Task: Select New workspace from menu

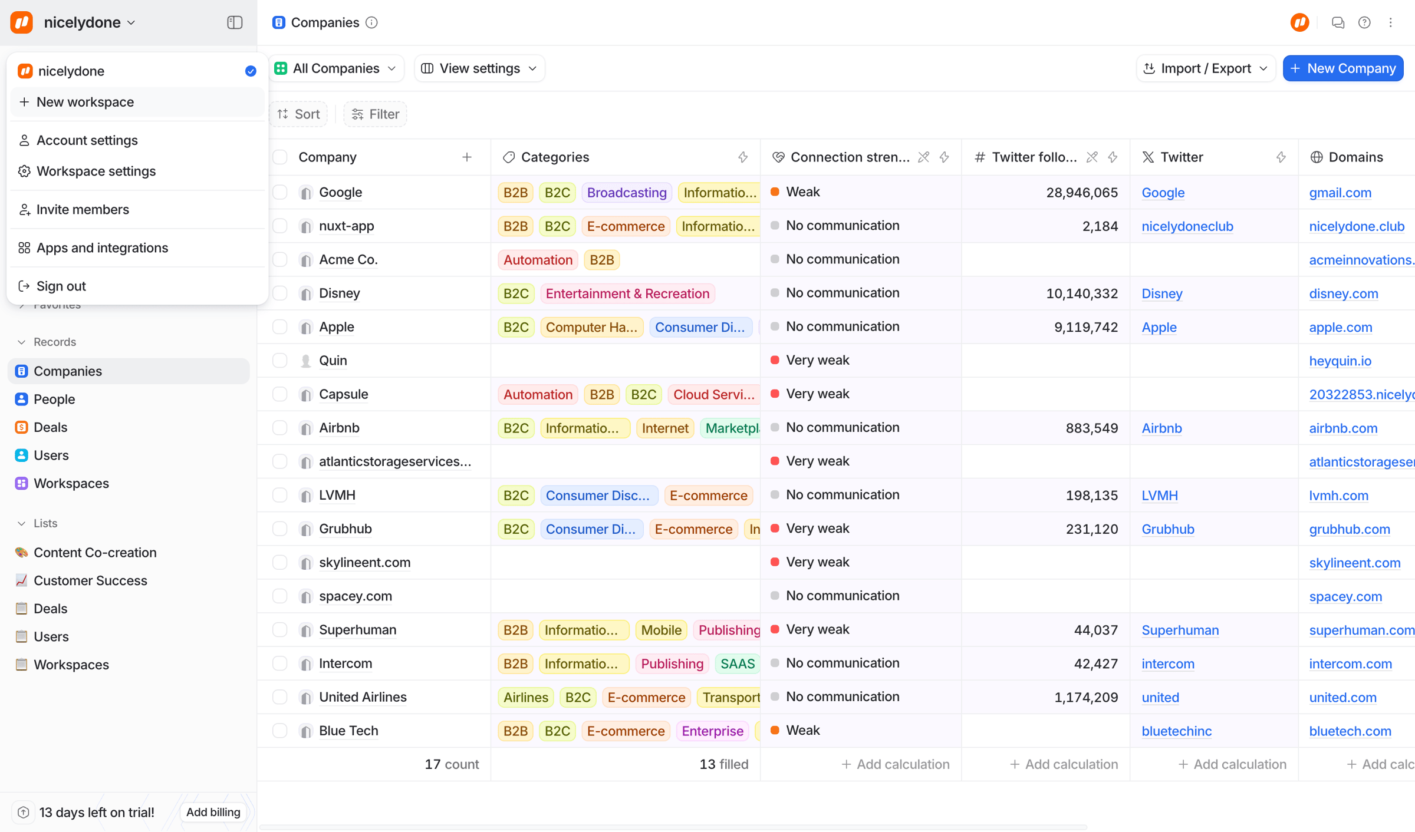Action: tap(137, 102)
